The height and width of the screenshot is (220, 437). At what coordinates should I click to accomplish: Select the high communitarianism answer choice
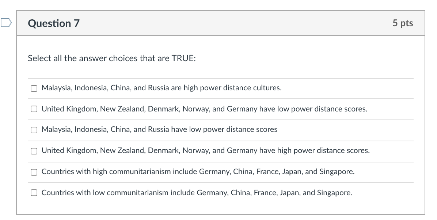[34, 172]
